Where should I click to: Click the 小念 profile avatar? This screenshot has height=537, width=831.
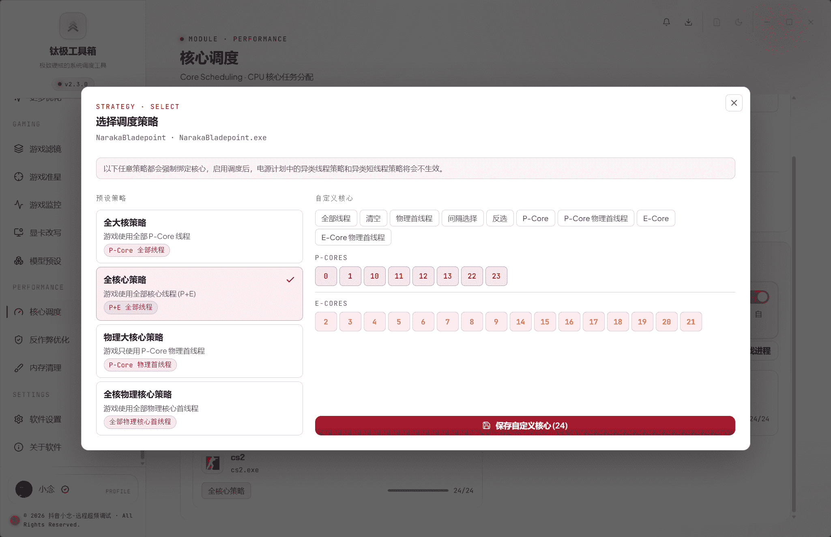[24, 489]
